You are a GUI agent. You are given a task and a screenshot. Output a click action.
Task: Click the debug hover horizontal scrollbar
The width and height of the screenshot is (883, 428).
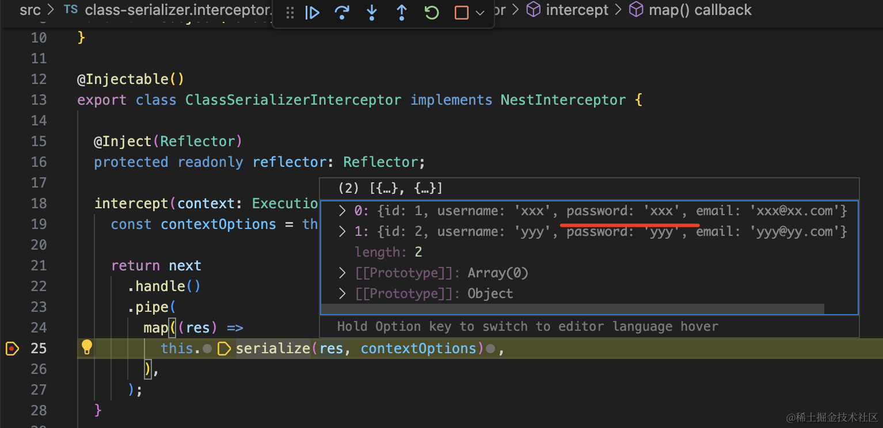click(x=572, y=309)
